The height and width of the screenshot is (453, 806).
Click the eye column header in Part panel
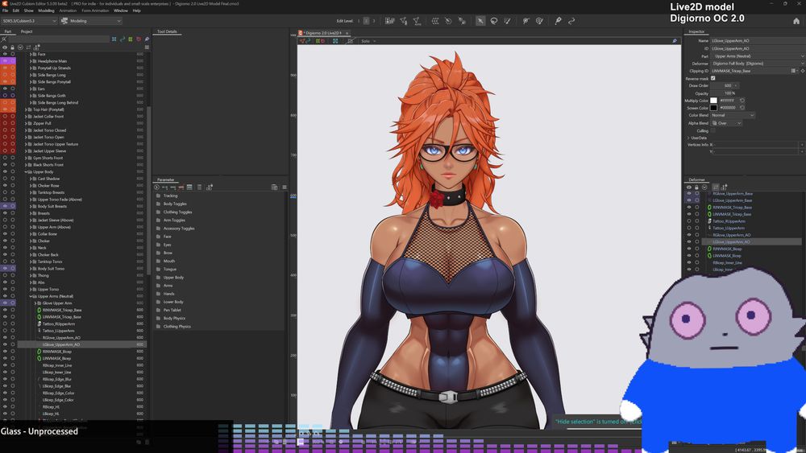[5, 47]
